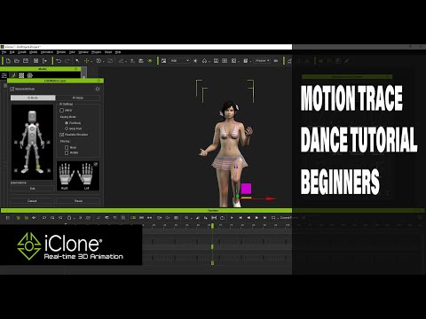Enable the Move pinning checkbox

pos(67,147)
